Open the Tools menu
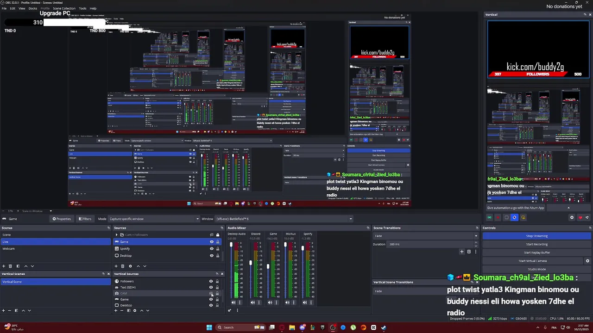Image resolution: width=593 pixels, height=333 pixels. click(82, 8)
